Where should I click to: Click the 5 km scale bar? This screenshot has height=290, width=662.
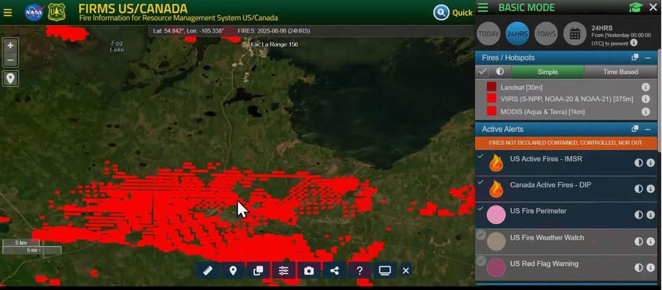(21, 243)
